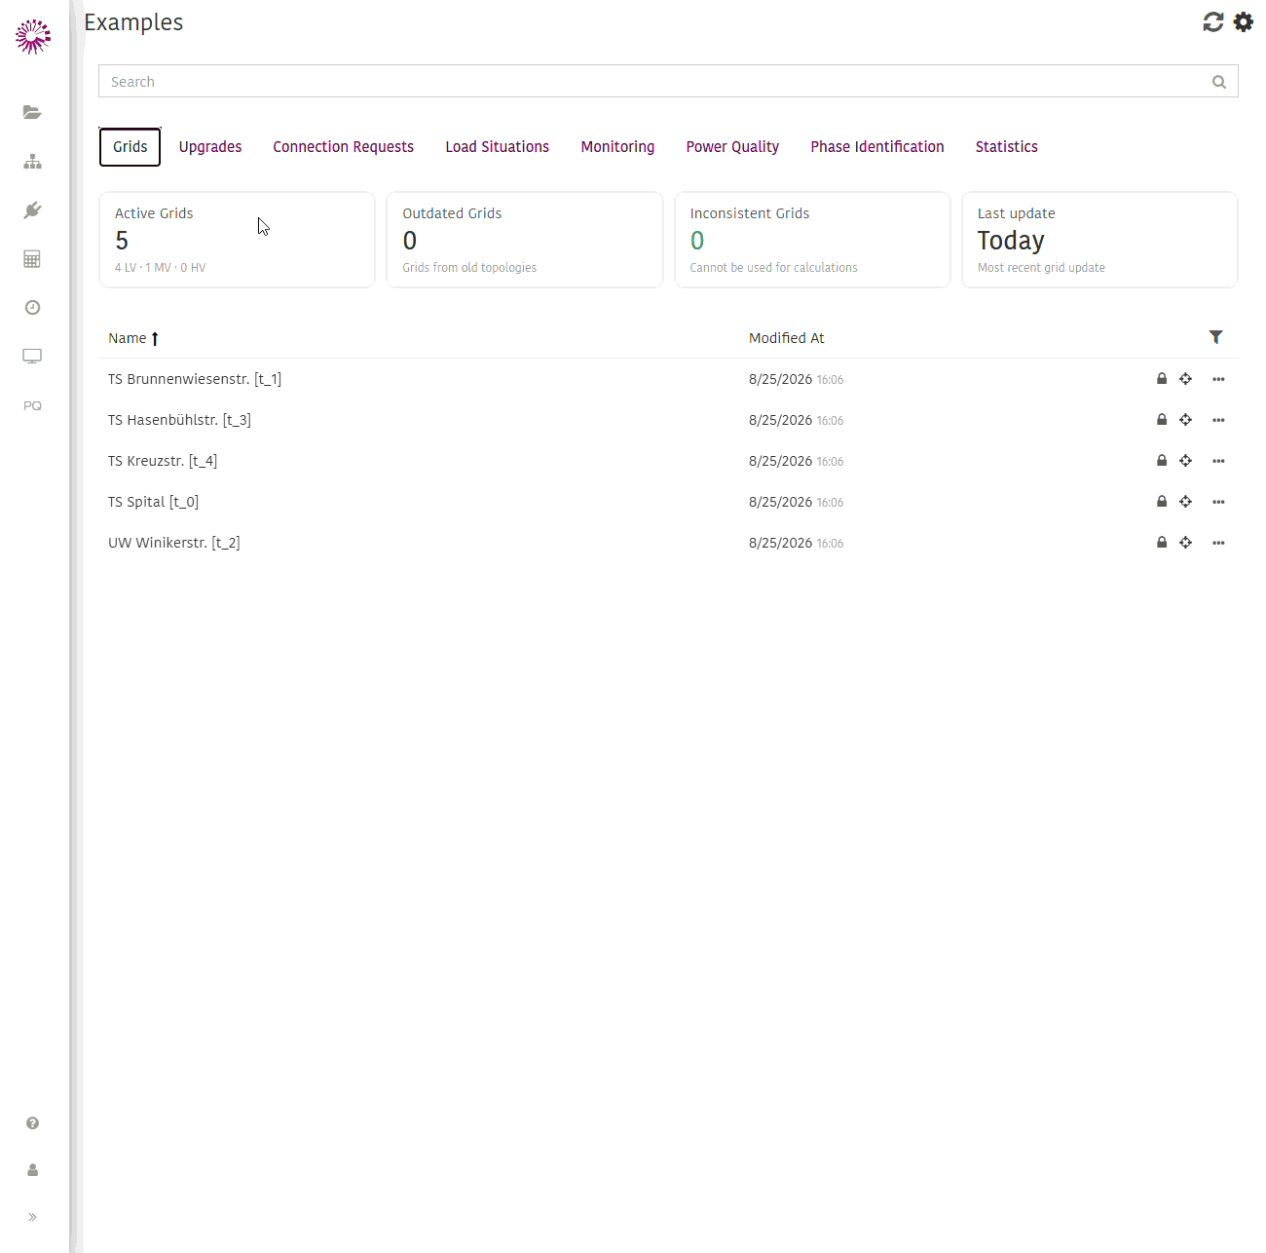Open the settings gear icon

(x=1244, y=21)
